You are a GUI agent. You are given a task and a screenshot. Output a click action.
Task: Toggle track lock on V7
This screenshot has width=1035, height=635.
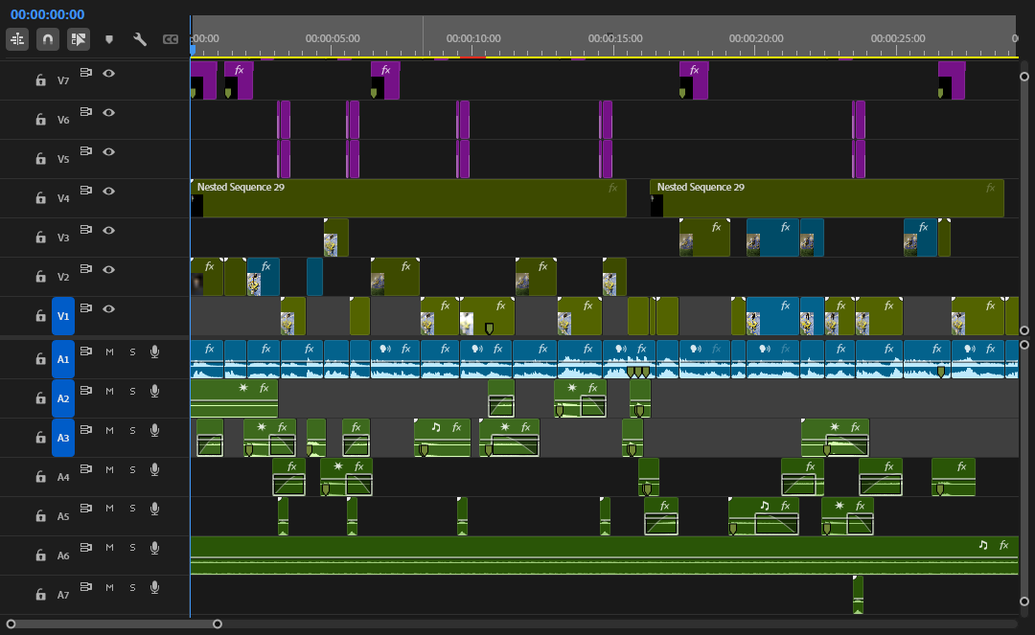click(x=40, y=79)
